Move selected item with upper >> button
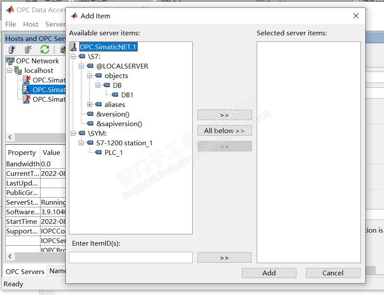 [224, 115]
